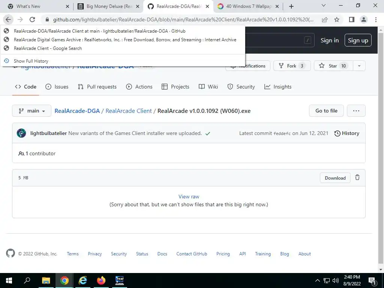
Task: Fork the repository
Action: 292,66
